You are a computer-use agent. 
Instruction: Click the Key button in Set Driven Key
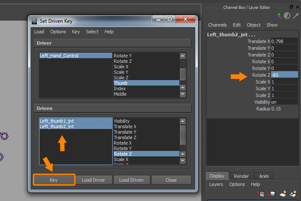tap(54, 180)
